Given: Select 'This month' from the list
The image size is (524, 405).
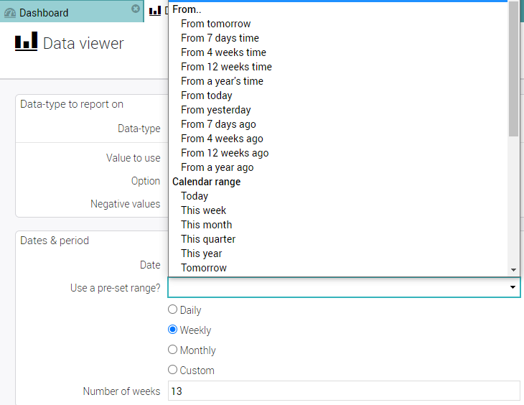Looking at the screenshot, I should (x=206, y=225).
